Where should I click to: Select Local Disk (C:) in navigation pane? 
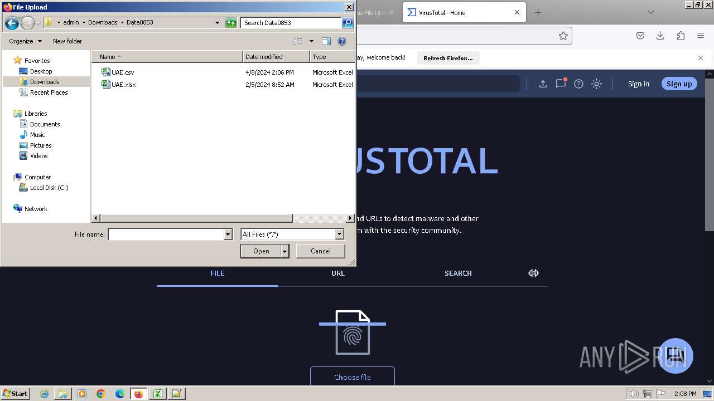click(49, 188)
